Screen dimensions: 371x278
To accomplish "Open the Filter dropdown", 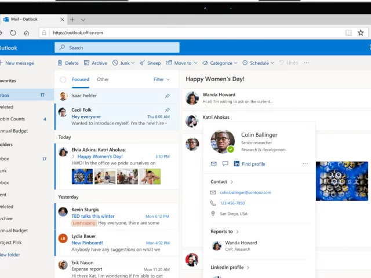I will coord(162,79).
